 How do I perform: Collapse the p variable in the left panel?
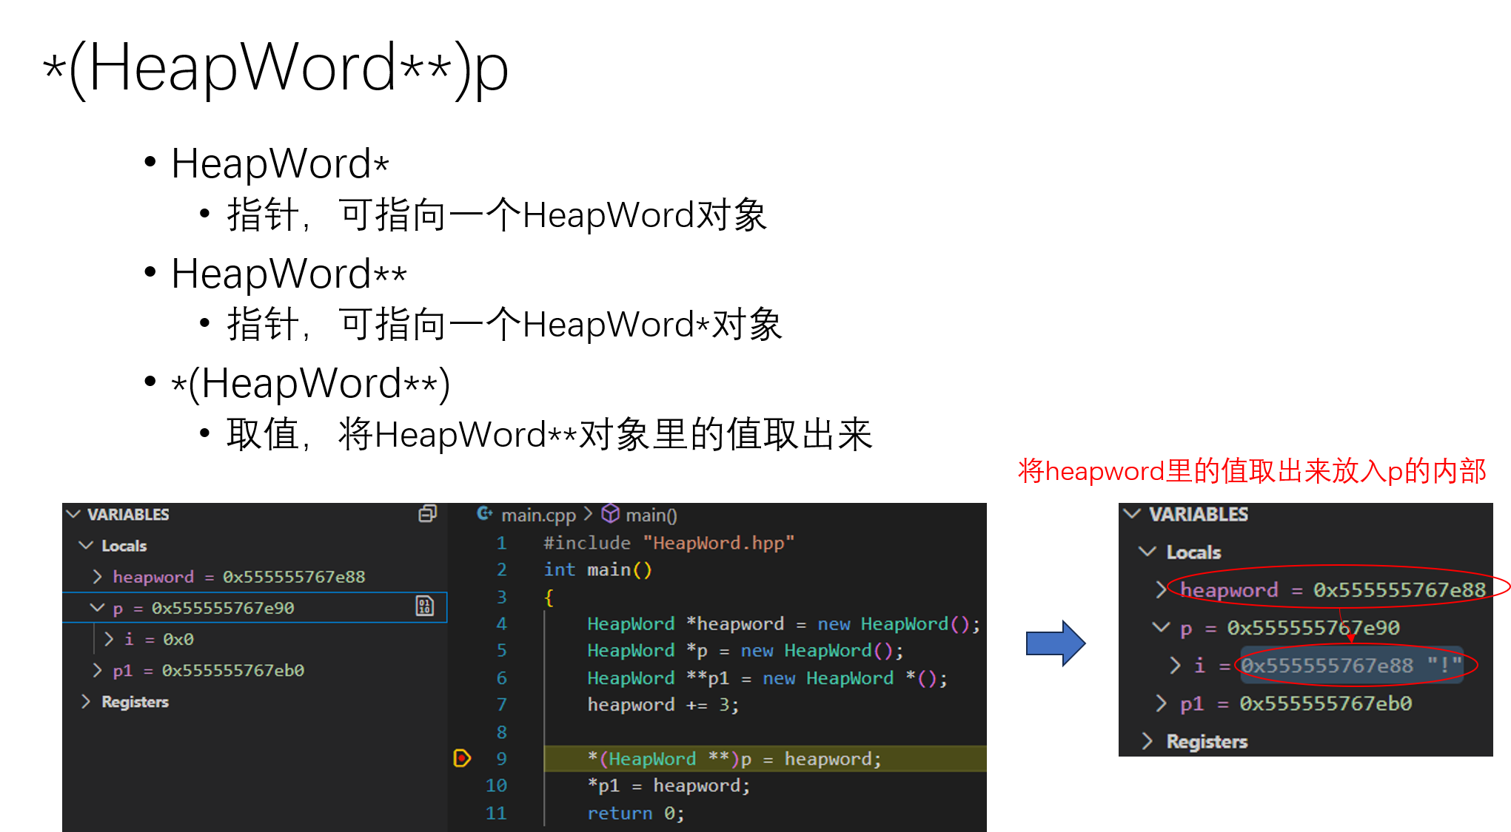point(97,608)
